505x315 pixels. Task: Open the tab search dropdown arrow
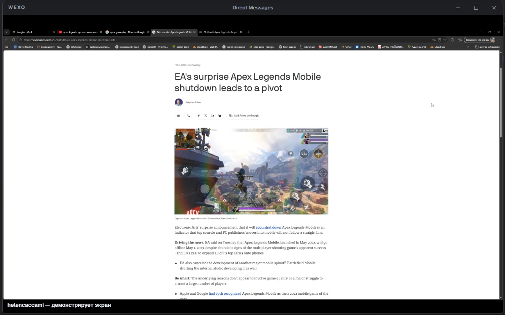coord(7,32)
